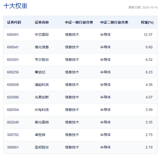This screenshot has width=159, height=155.
Task: Click the 2.19 weight value
Action: click(x=149, y=147)
